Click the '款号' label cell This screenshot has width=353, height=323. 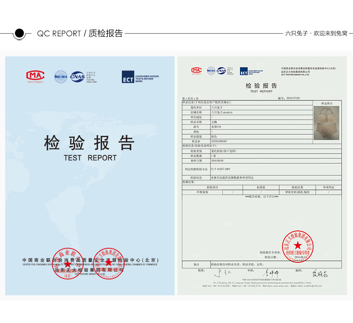point(196,127)
